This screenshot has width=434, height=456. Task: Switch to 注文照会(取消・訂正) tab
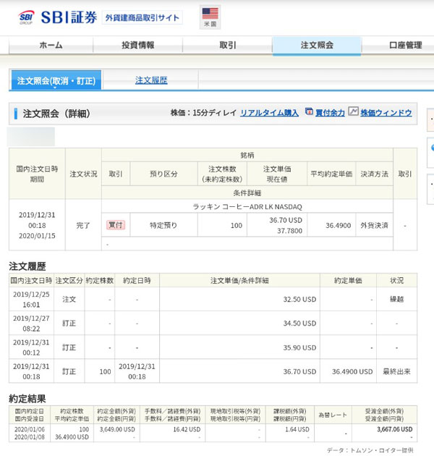pos(56,80)
